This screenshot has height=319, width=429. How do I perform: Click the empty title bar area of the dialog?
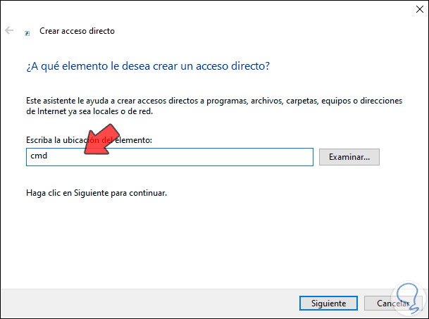click(x=211, y=11)
